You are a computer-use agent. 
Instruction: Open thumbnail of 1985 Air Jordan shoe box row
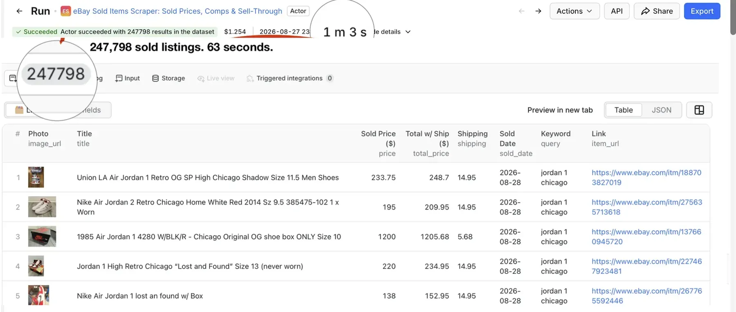click(42, 237)
